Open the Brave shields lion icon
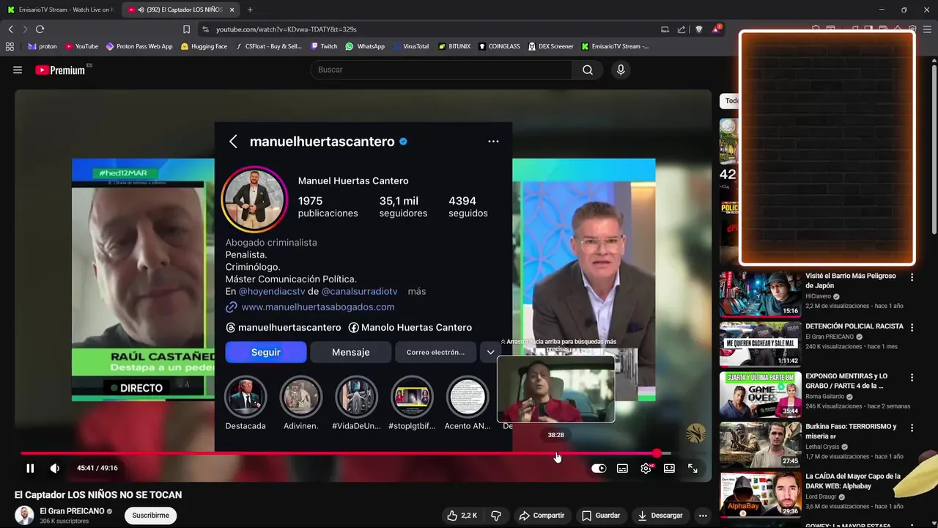938x528 pixels. (x=698, y=29)
